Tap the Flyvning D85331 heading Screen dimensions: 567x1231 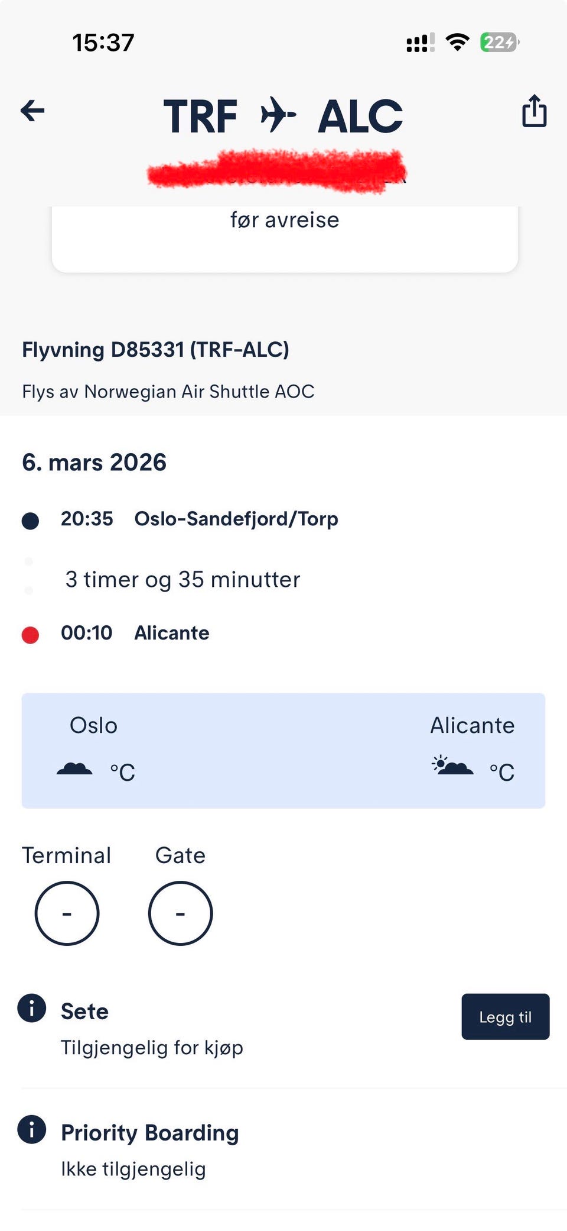click(155, 350)
